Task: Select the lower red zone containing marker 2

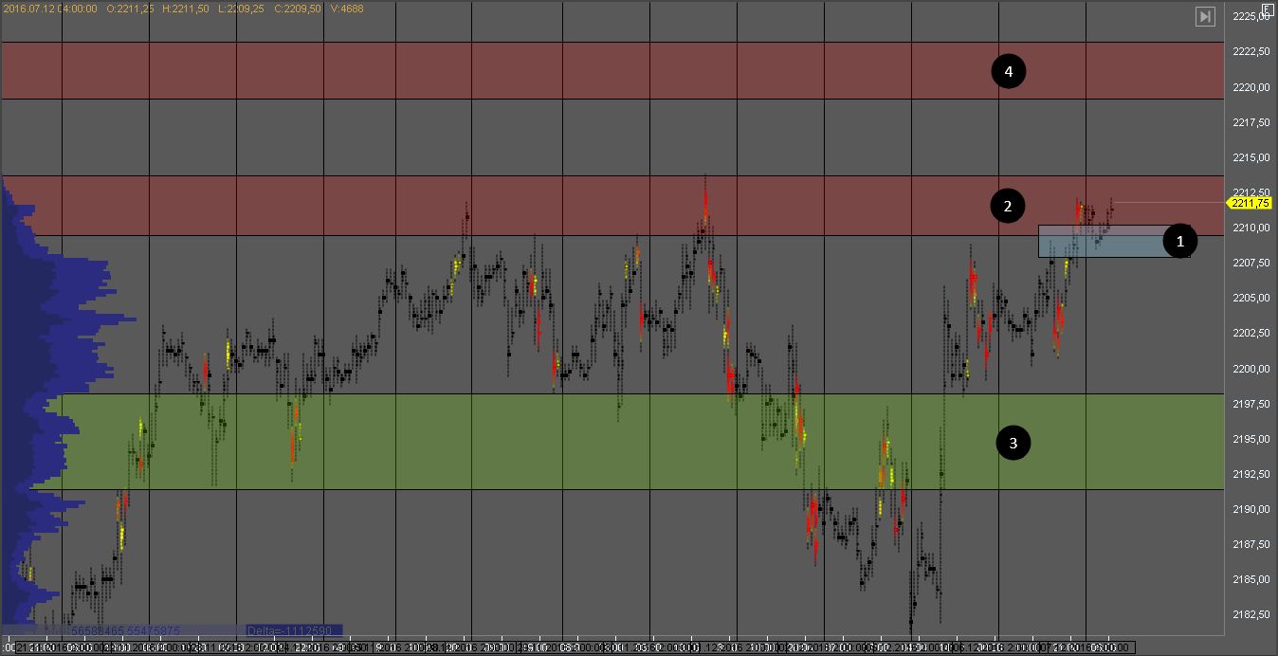Action: tap(569, 206)
